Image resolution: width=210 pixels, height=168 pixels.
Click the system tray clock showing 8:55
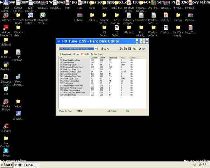pos(203,165)
